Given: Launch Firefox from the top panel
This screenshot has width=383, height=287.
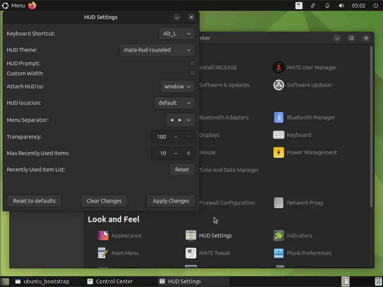Looking at the screenshot, I should [32, 5].
